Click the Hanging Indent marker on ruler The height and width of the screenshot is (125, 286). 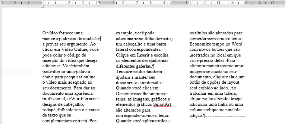[x=43, y=4]
